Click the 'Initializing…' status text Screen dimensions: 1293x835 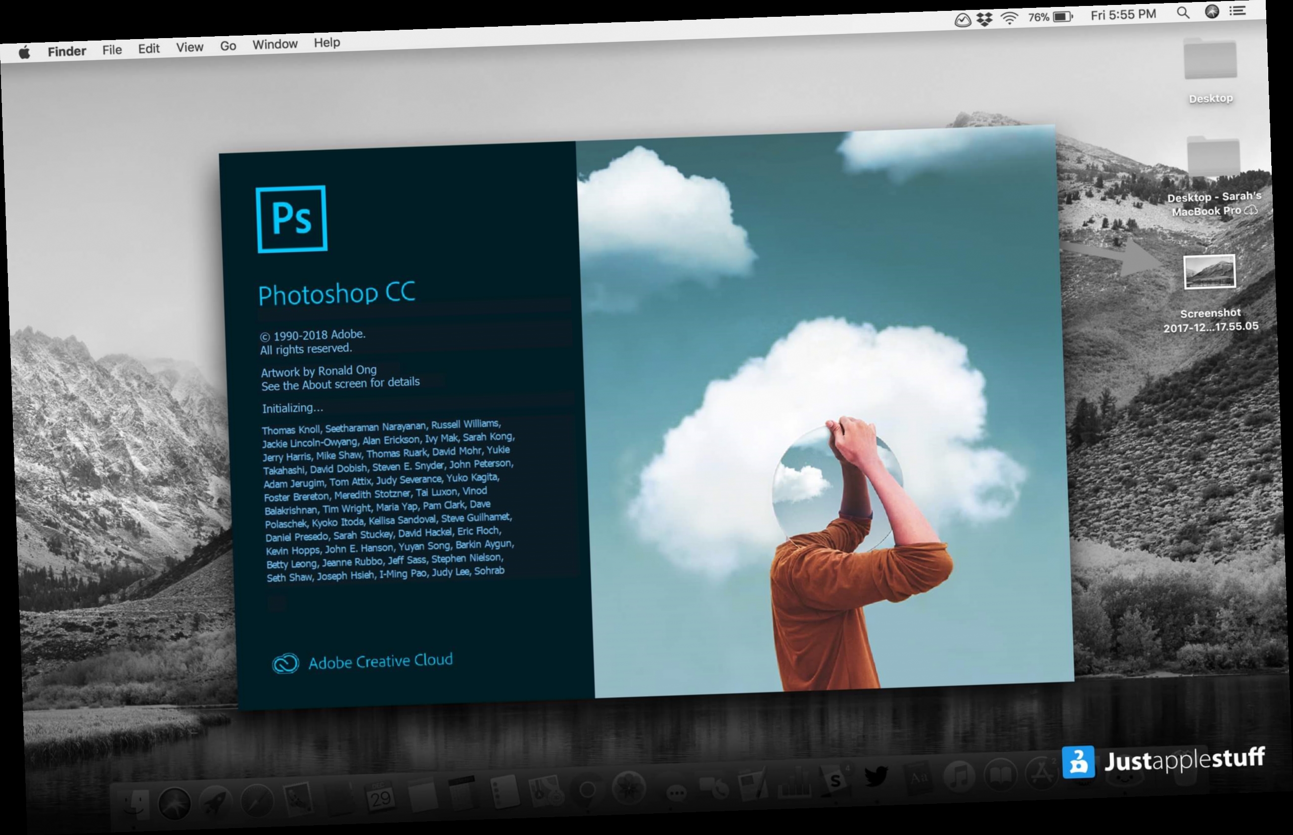[292, 408]
